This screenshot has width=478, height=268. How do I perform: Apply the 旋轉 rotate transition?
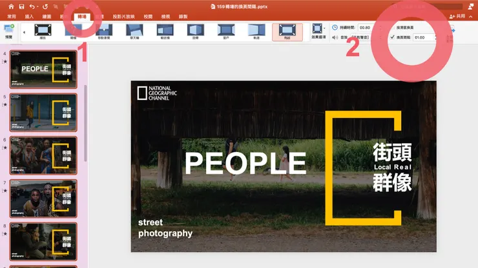[x=196, y=32]
